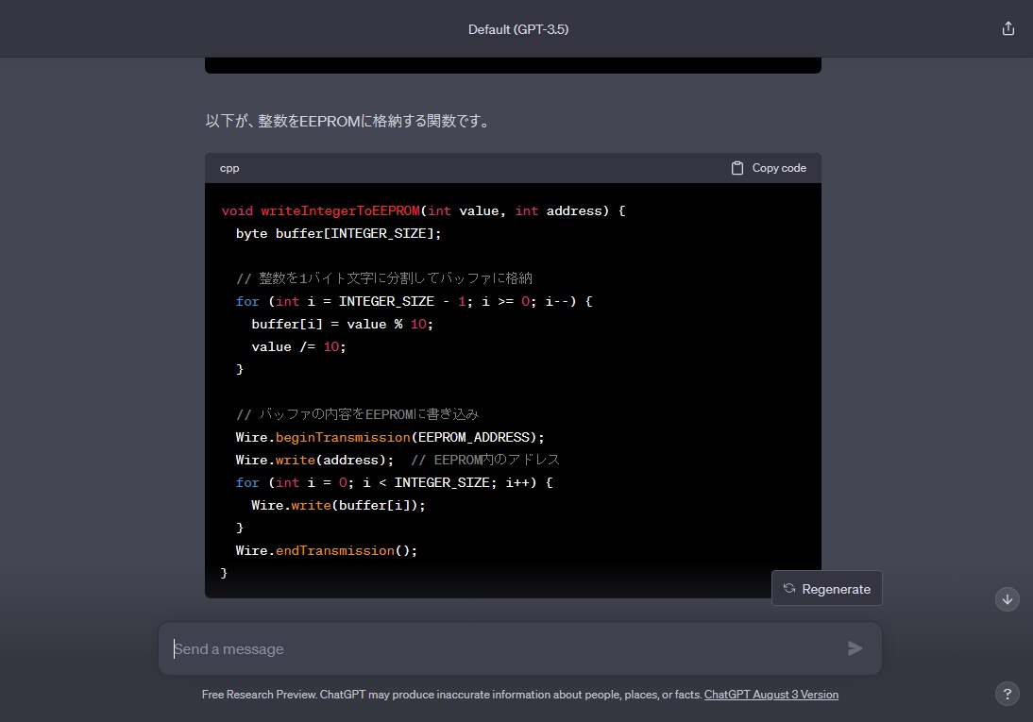Click the Free Research Preview disclaimer text
Screen dimensions: 1033x722
point(451,695)
